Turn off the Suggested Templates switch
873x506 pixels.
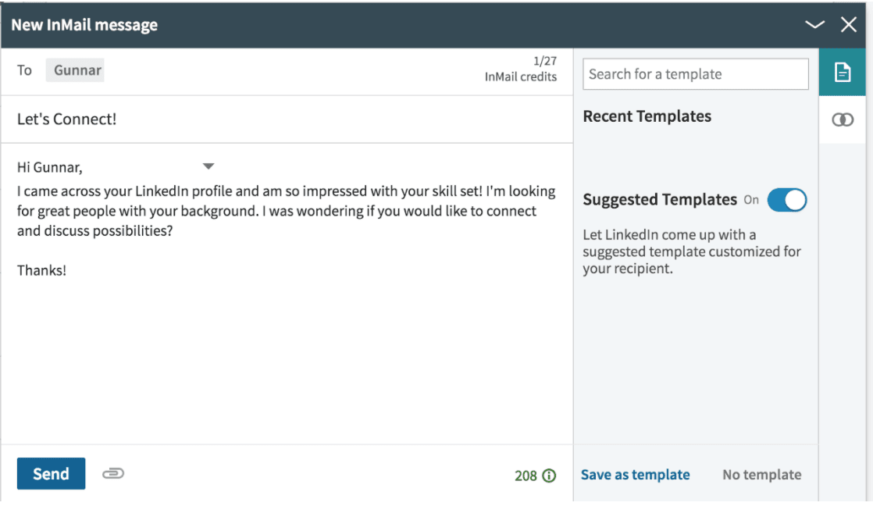(x=786, y=200)
